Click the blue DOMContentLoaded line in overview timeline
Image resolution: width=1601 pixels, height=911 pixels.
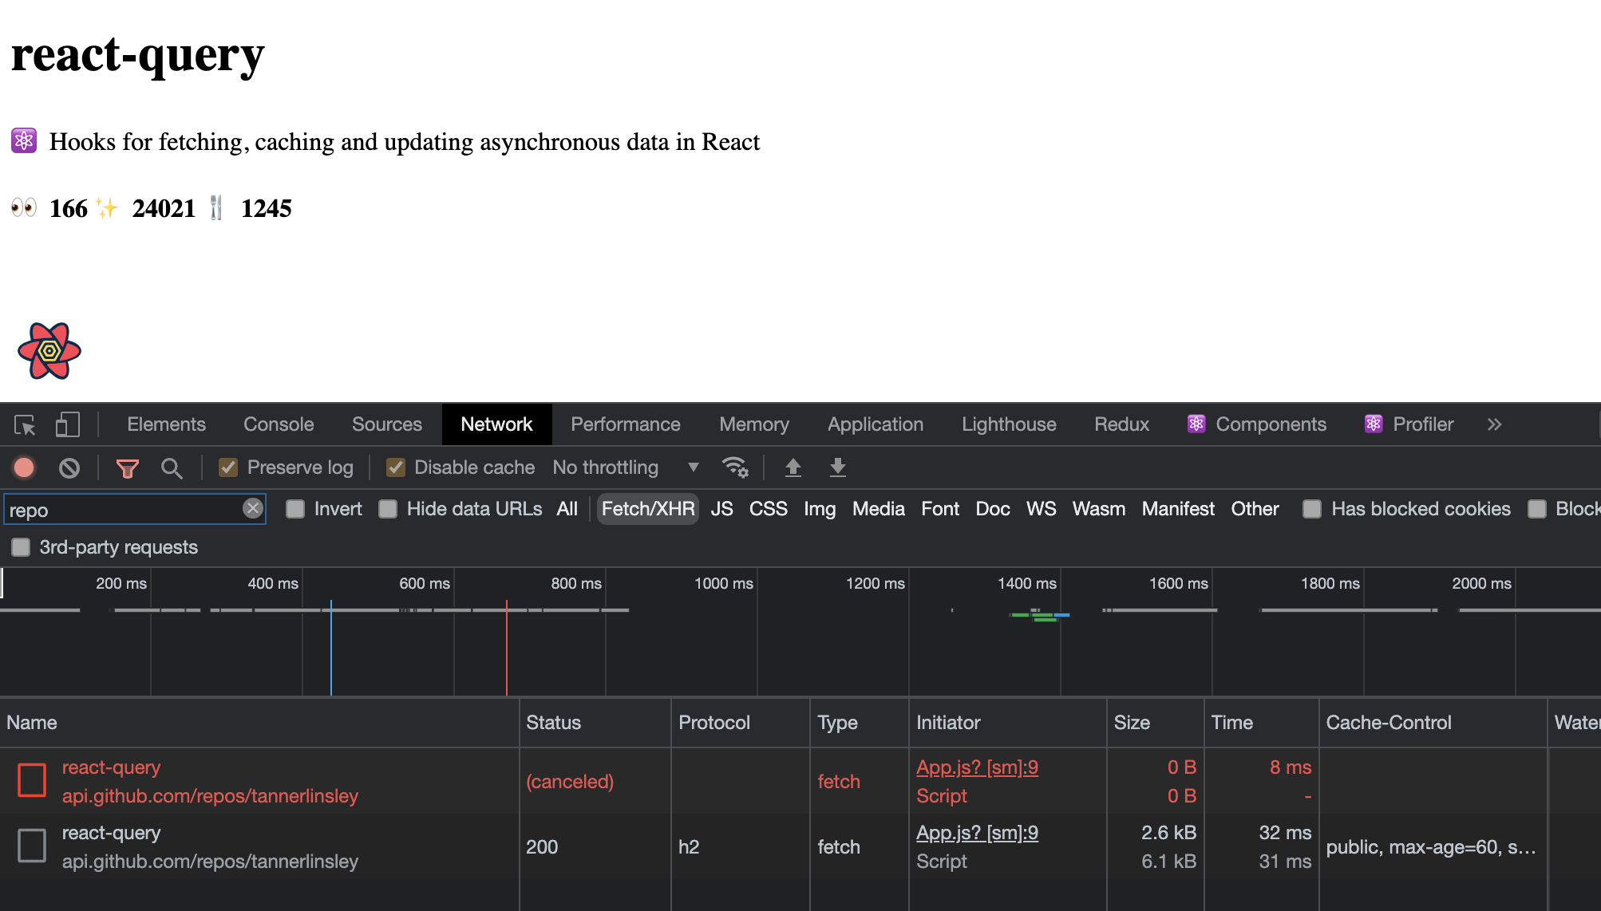point(331,648)
